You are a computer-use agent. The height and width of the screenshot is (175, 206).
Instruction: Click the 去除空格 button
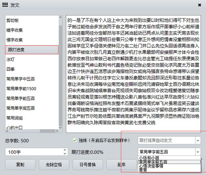pyautogui.click(x=54, y=164)
